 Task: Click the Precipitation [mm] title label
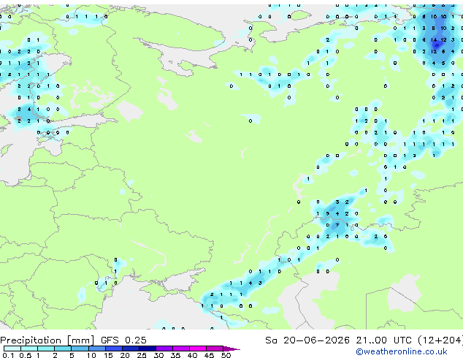47,340
